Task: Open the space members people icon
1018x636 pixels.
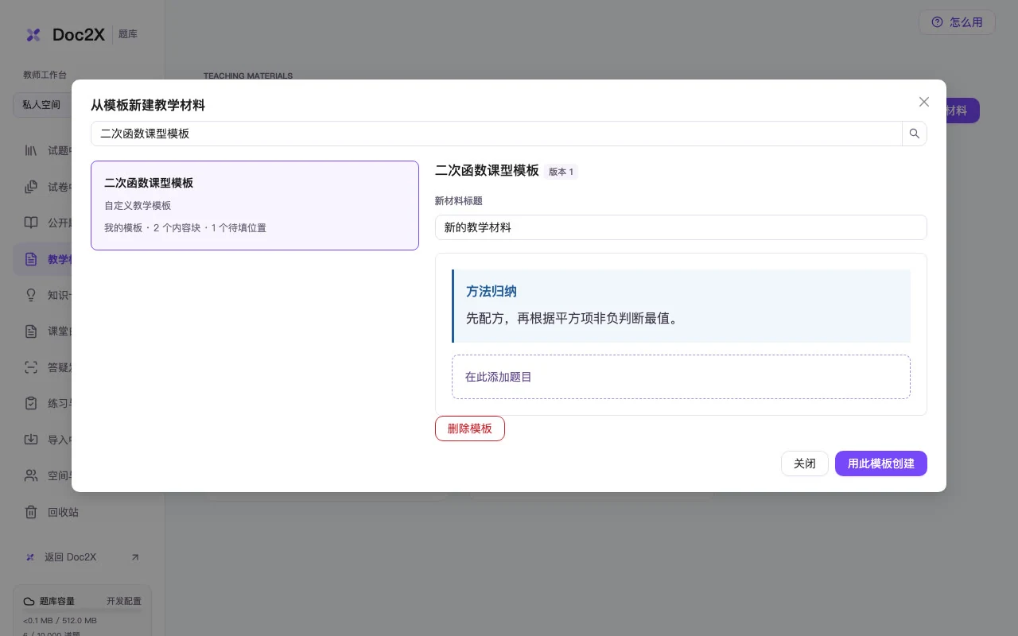Action: 31,475
